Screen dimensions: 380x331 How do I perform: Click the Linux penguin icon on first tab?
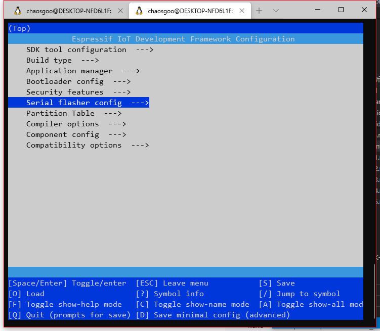tap(17, 11)
